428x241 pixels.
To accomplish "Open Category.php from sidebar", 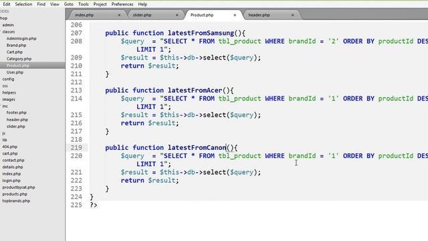I will [x=19, y=59].
